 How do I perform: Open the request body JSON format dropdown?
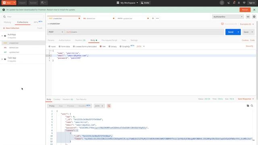tap(141, 47)
